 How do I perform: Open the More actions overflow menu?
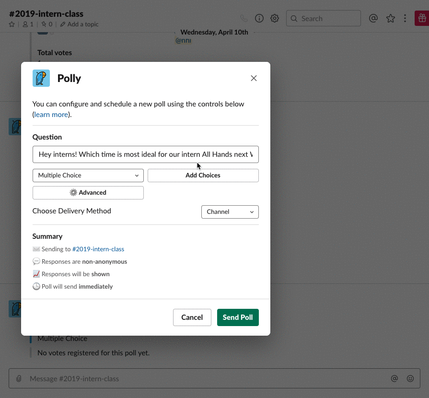[x=405, y=18]
